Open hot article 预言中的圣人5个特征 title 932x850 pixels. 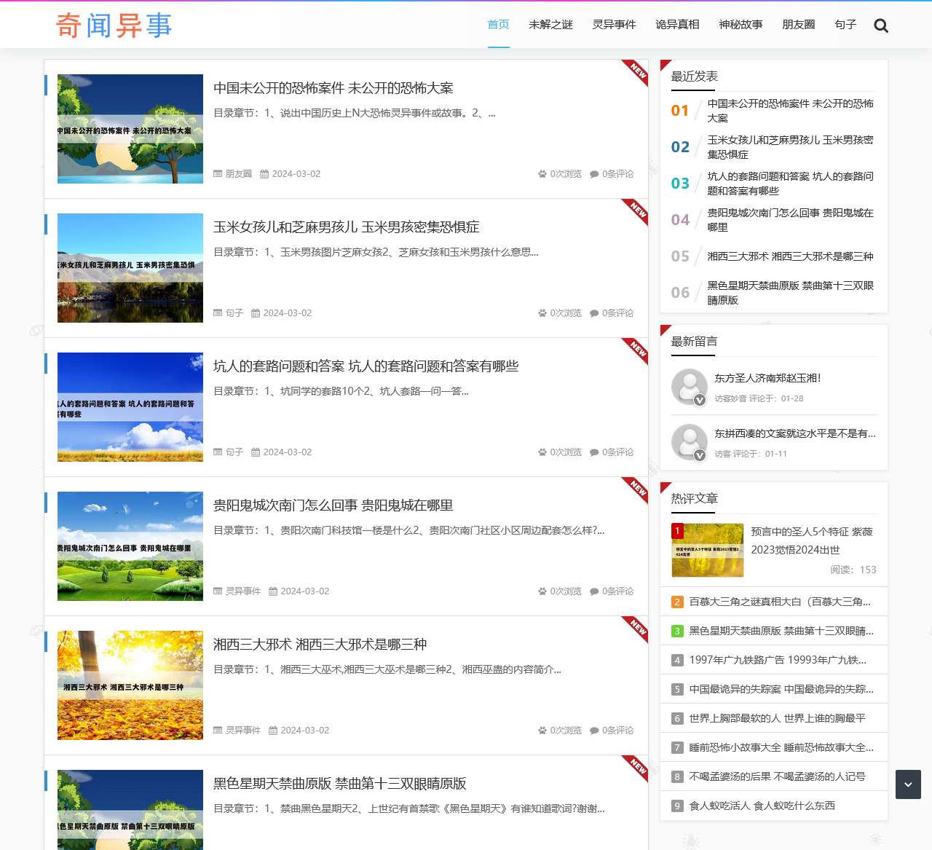click(x=812, y=540)
